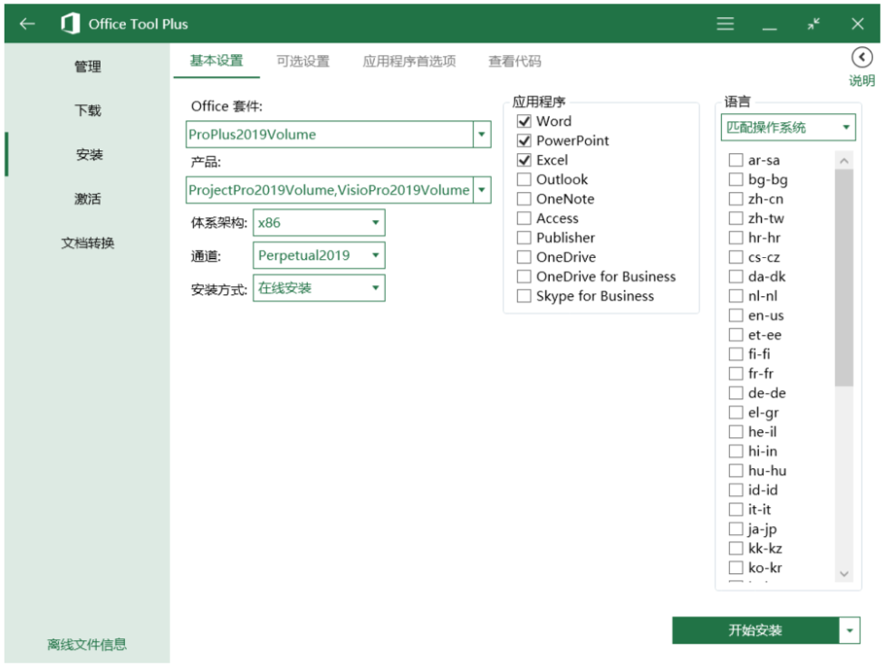This screenshot has width=885, height=670.
Task: Click the back arrow icon
Action: point(27,24)
